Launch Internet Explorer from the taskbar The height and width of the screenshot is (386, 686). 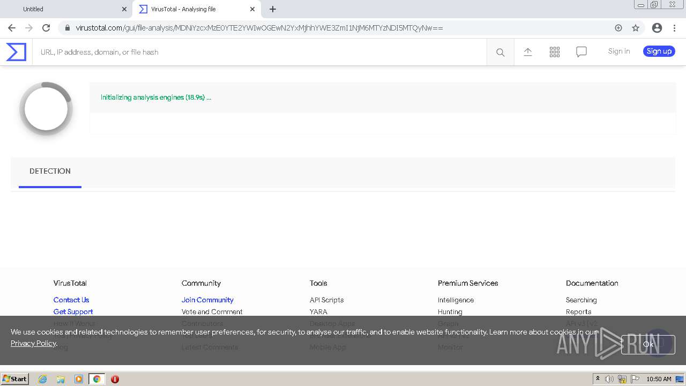[42, 379]
